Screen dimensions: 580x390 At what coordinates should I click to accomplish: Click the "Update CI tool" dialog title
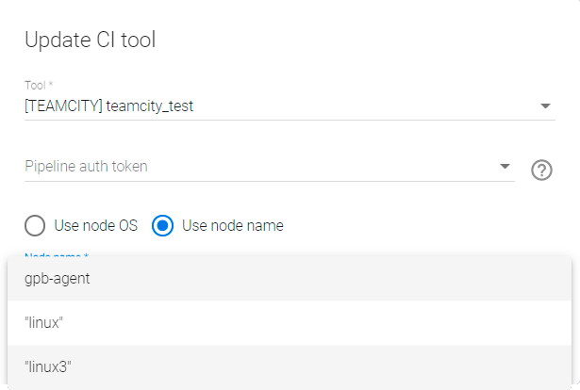tap(90, 40)
